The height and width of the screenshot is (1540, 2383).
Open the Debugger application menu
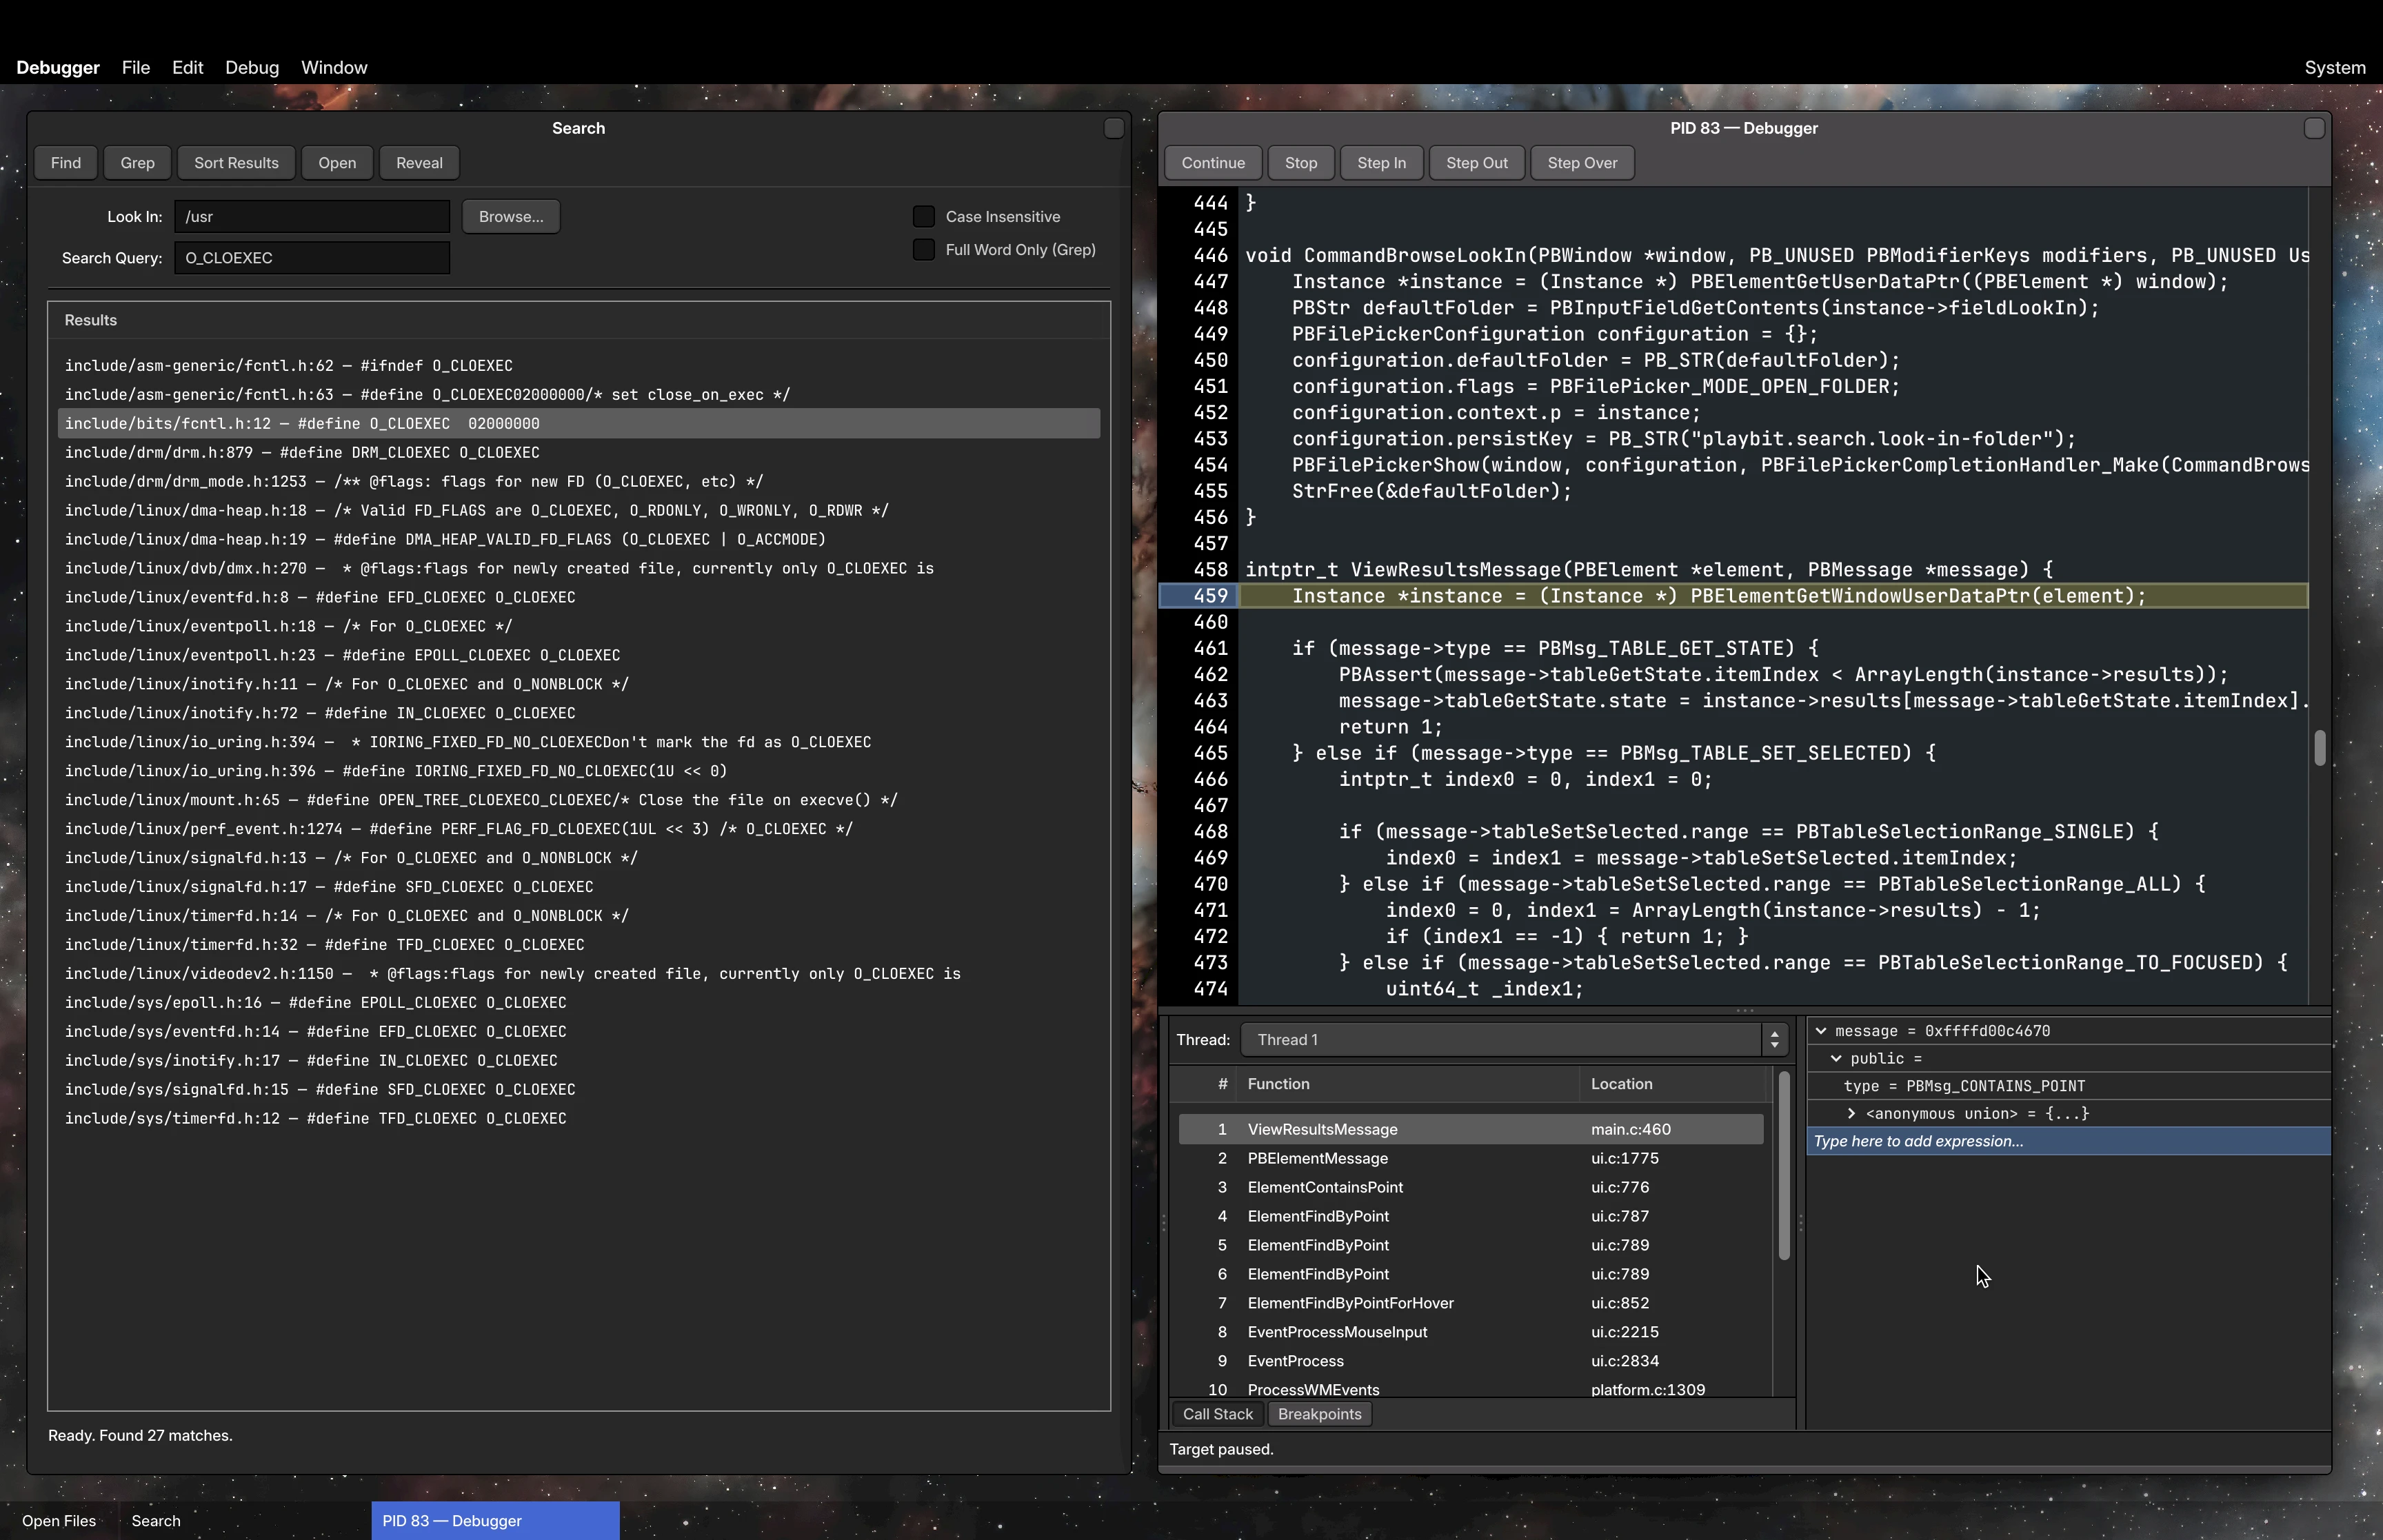pos(58,68)
